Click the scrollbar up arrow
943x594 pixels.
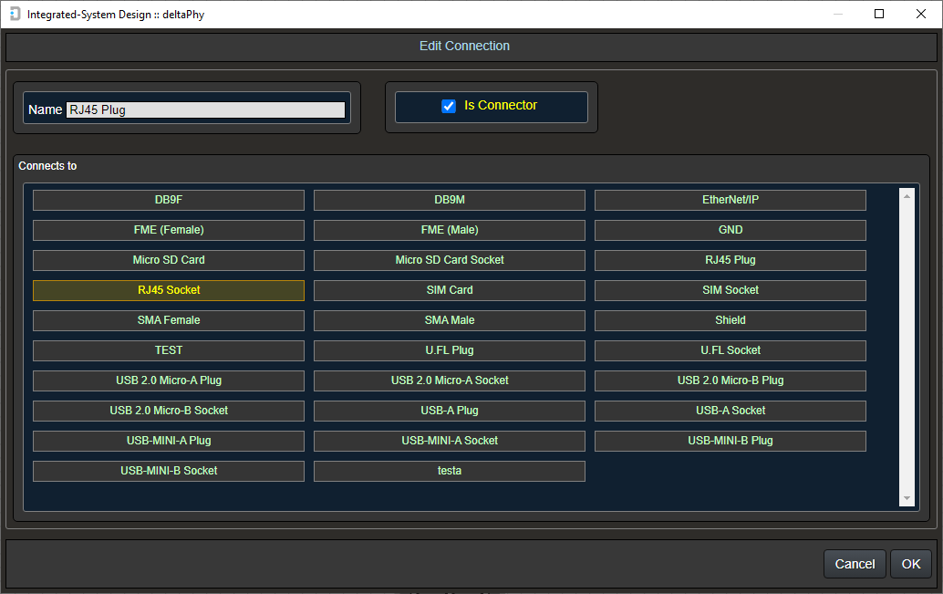[x=907, y=194]
